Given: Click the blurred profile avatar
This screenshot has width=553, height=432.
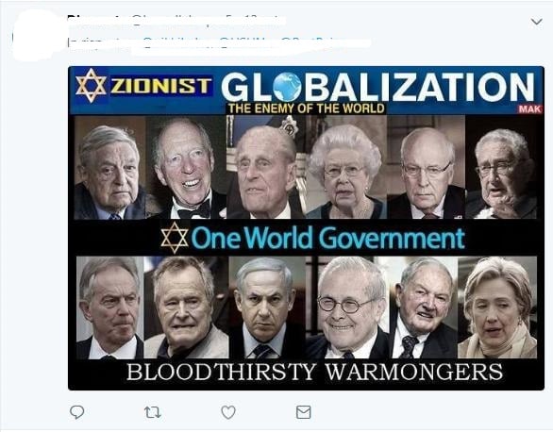Looking at the screenshot, I should tap(35, 35).
